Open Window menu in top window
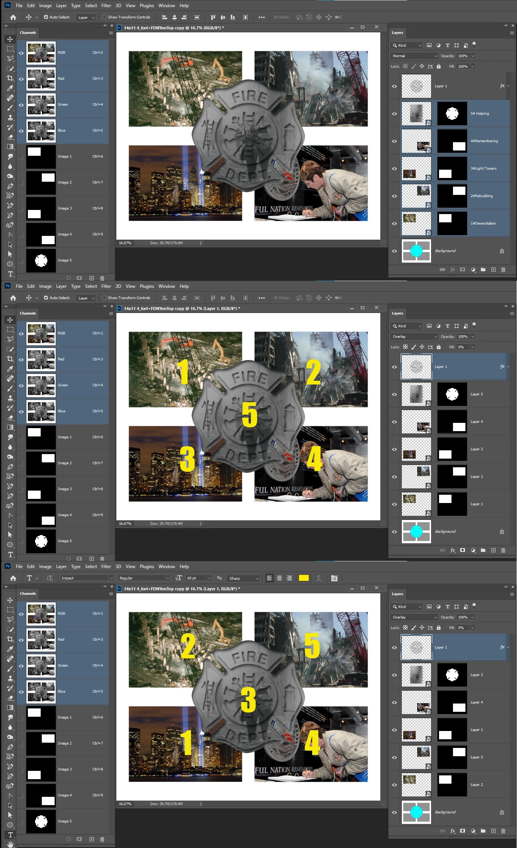Viewport: 517px width, 848px height. click(x=166, y=6)
